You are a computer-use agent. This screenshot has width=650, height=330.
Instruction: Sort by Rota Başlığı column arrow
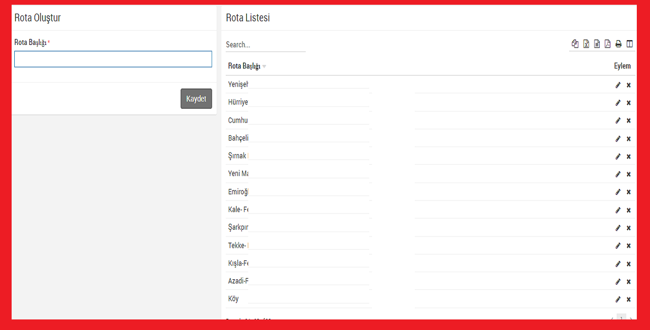click(x=264, y=67)
